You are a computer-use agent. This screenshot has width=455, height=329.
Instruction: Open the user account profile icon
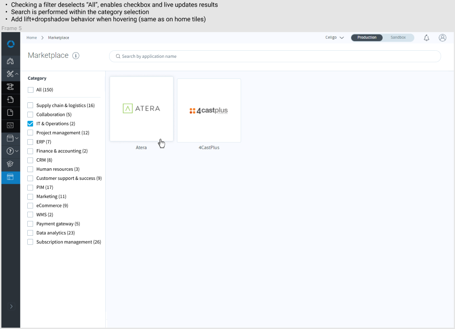[443, 38]
